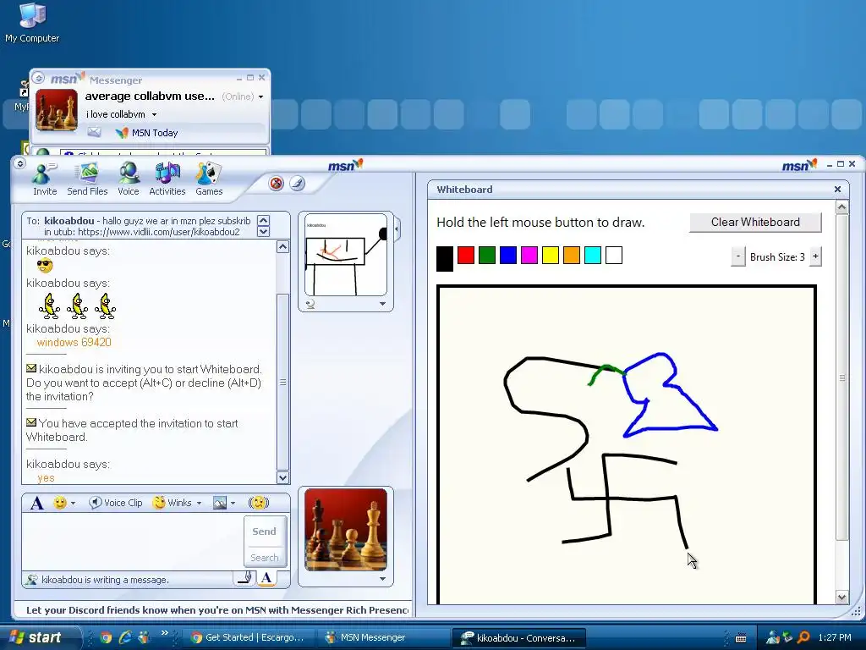Select kikoabdou Conversation taskbar item
Viewport: 866px width, 650px height.
[x=518, y=638]
